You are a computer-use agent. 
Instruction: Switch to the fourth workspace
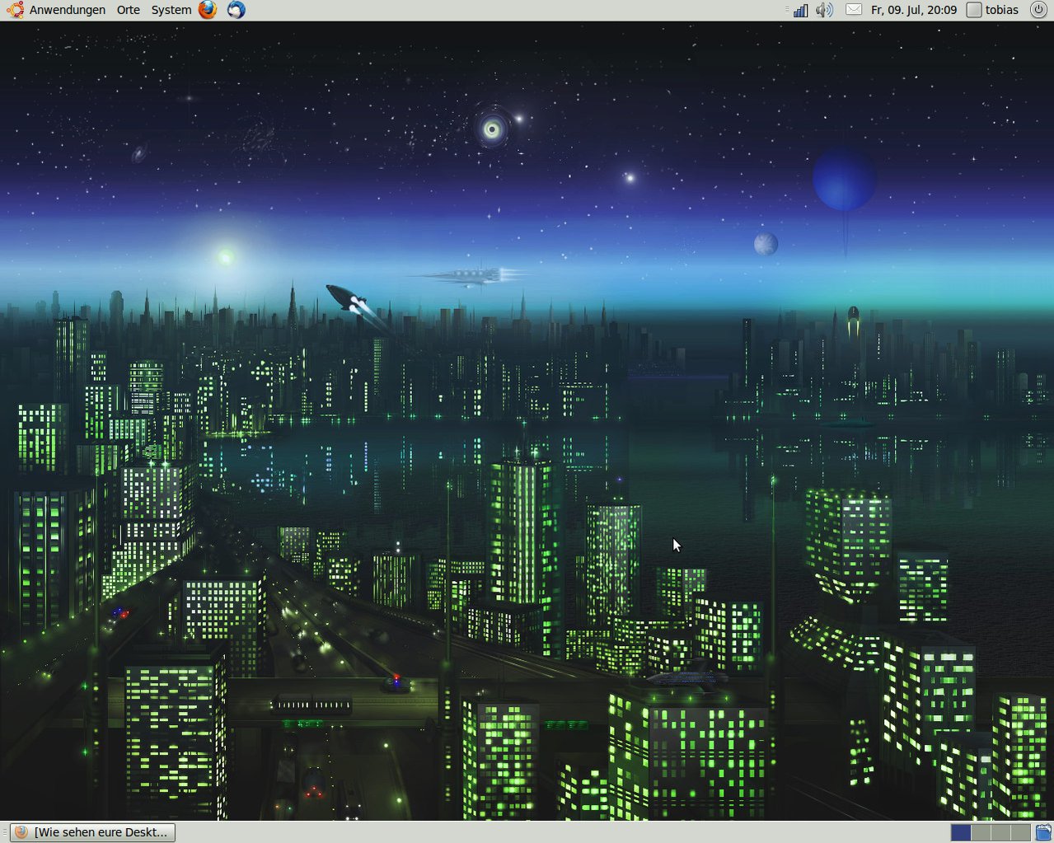pyautogui.click(x=1020, y=832)
